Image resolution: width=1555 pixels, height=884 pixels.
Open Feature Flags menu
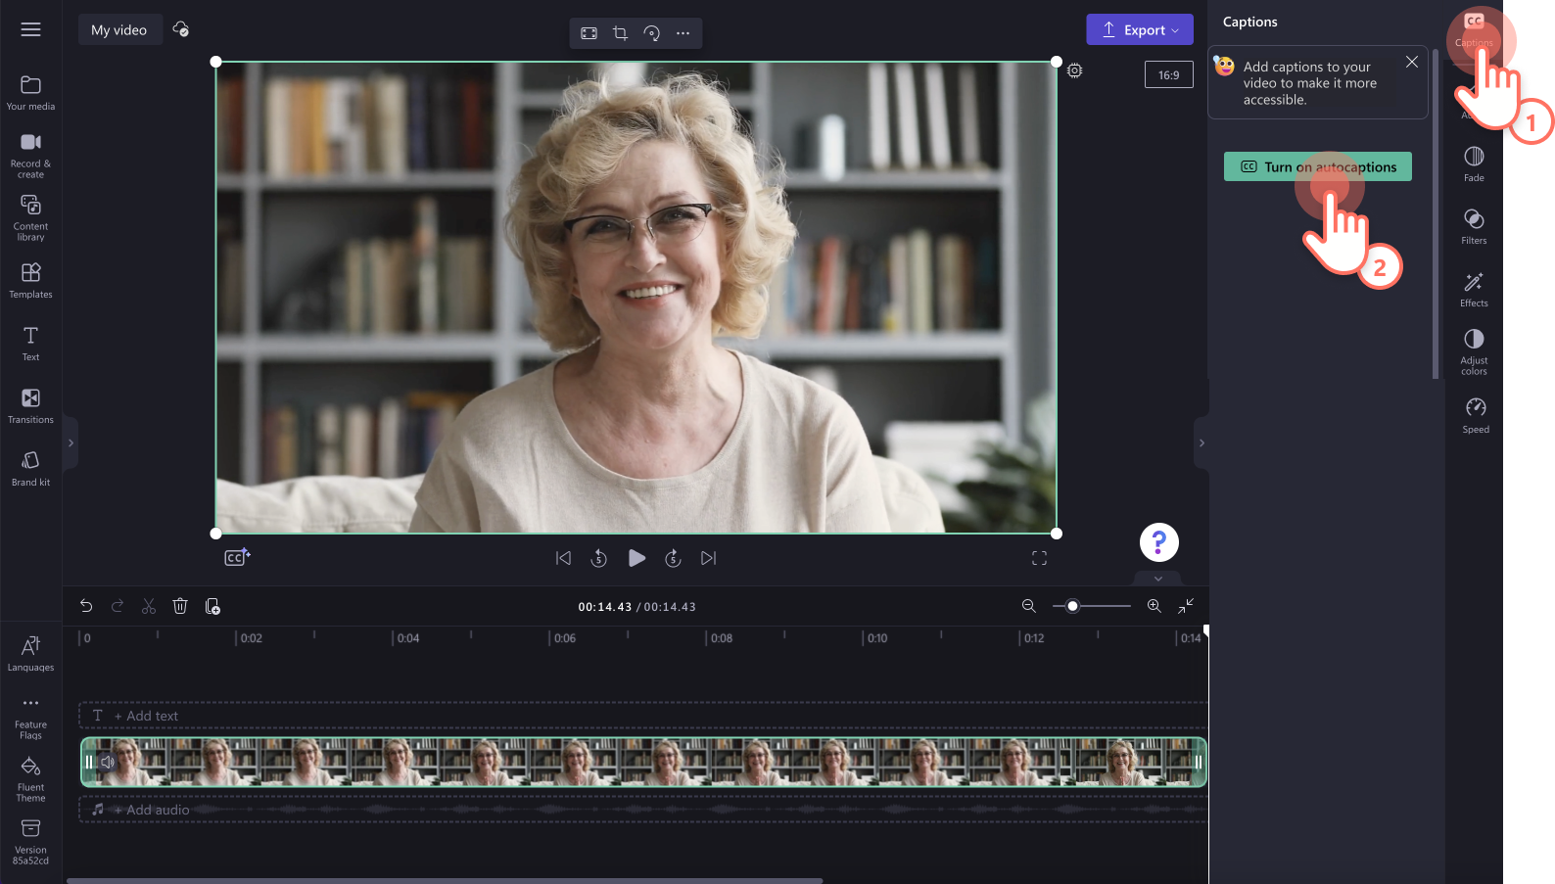point(30,719)
